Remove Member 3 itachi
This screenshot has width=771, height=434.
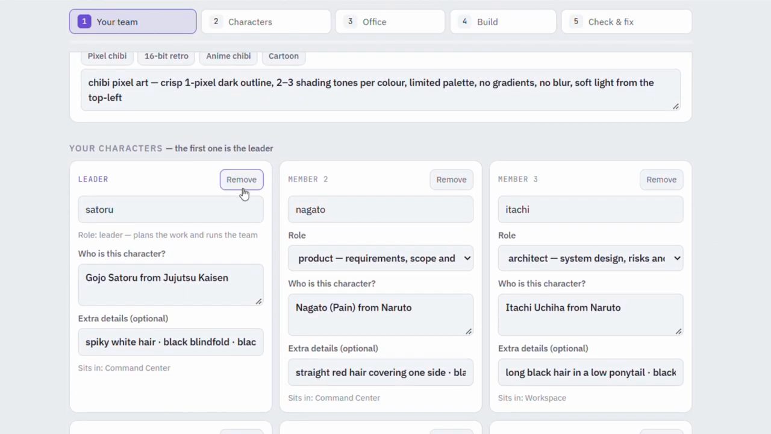(661, 180)
